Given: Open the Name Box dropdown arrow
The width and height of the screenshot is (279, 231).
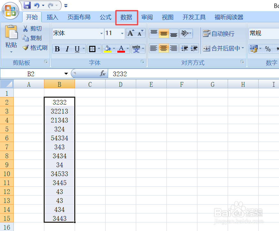Looking at the screenshot, I should point(66,74).
